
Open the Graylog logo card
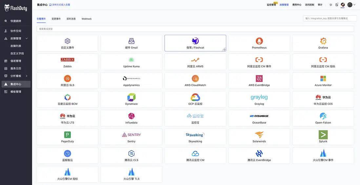[259, 99]
